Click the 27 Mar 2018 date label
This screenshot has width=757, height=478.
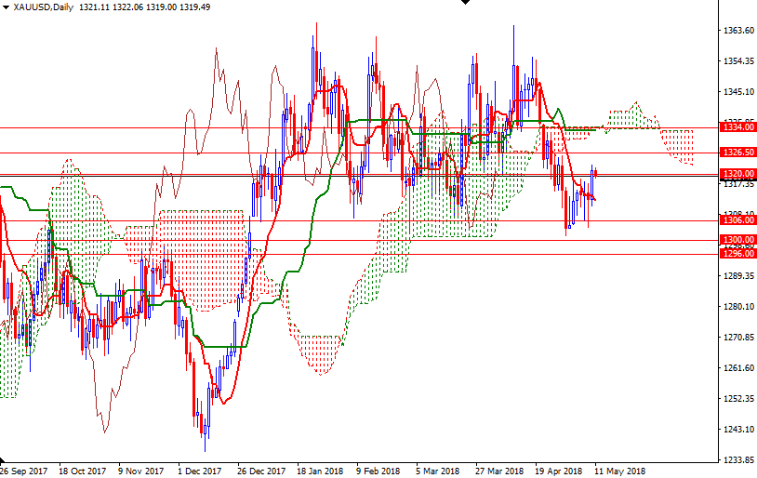[x=498, y=471]
